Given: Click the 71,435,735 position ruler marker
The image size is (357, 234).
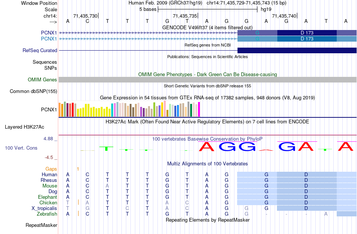Looking at the screenshot, I should coord(185,16).
